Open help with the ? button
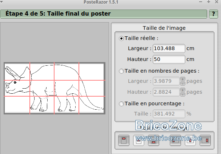 click(x=213, y=14)
